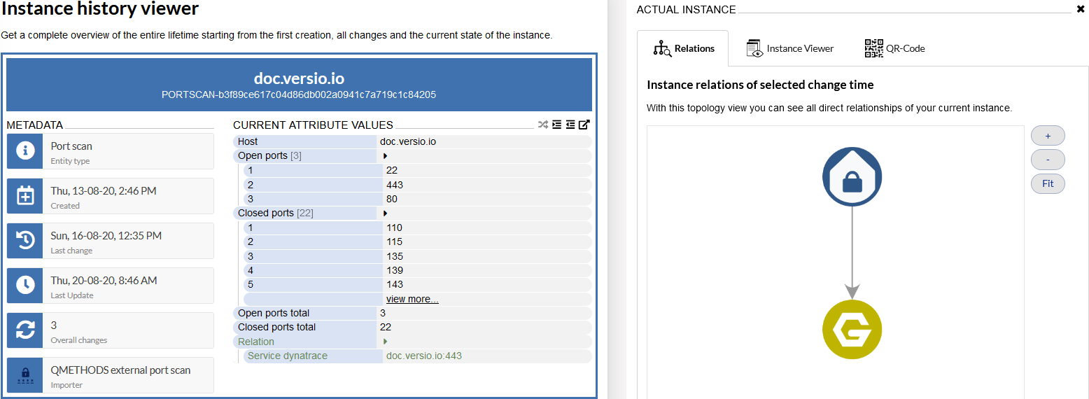Click the lock importer icon beside QMETHODS
This screenshot has width=1089, height=399.
[x=25, y=375]
